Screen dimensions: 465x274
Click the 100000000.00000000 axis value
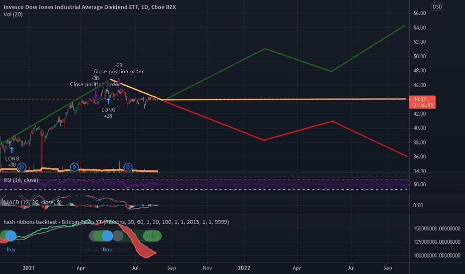click(x=437, y=256)
